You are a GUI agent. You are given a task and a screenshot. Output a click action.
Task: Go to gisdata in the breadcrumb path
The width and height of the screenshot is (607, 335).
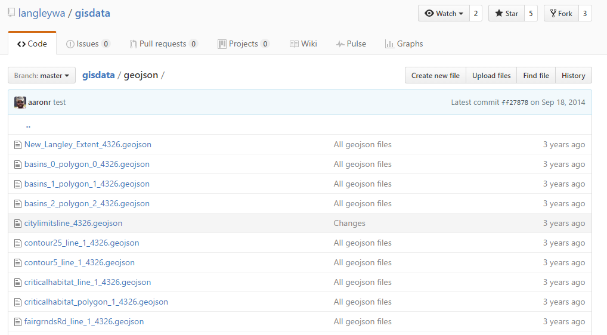point(98,75)
